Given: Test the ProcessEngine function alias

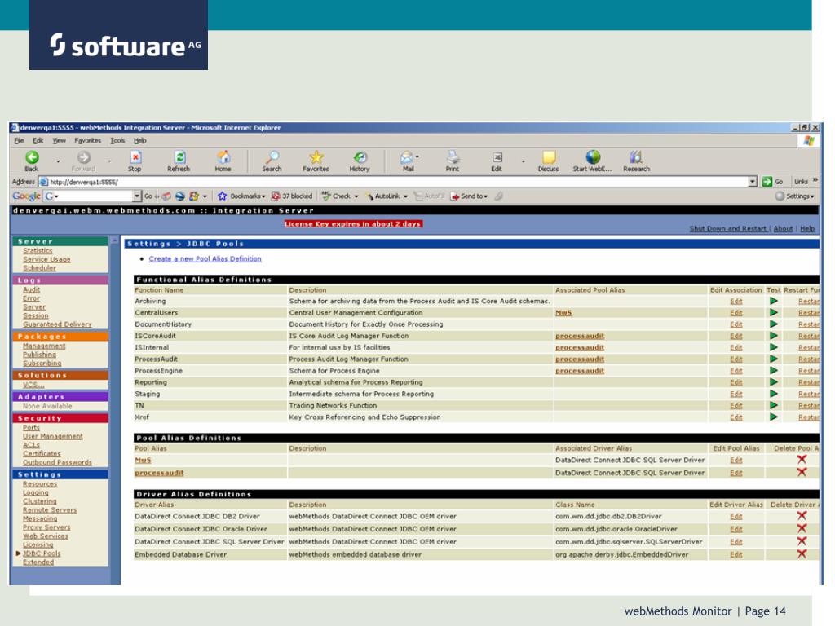Looking at the screenshot, I should click(774, 371).
